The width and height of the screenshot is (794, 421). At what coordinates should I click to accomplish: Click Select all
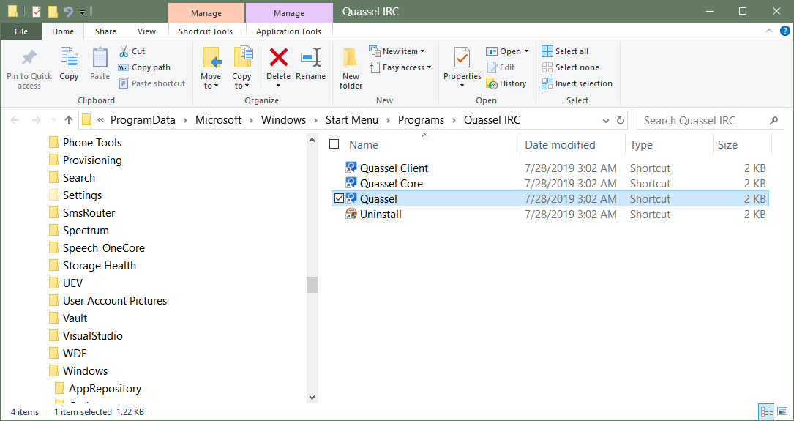[565, 51]
